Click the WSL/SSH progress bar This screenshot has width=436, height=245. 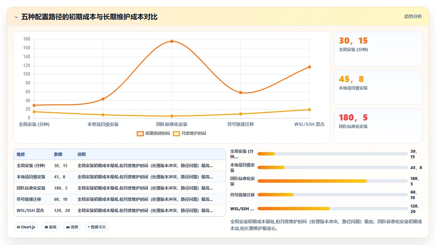pos(332,209)
